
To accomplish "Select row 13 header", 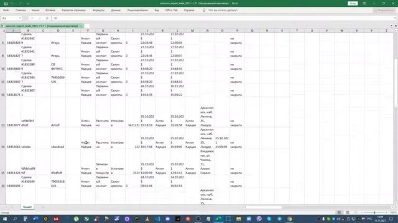I will point(3,112).
